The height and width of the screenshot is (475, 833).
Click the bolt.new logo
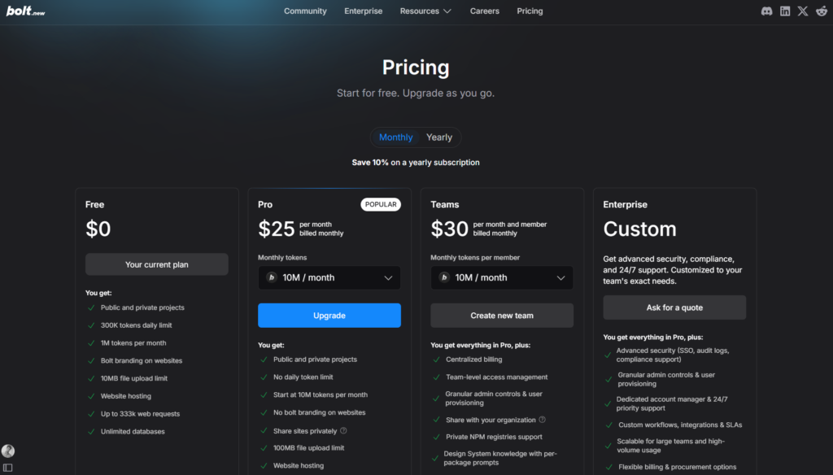(x=25, y=11)
